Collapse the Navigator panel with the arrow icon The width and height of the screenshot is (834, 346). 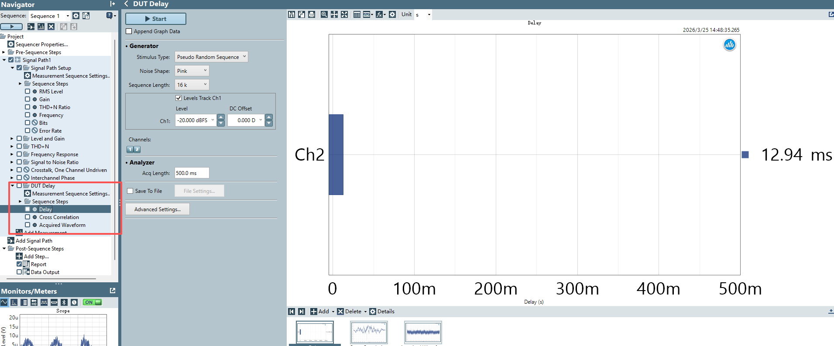[113, 4]
